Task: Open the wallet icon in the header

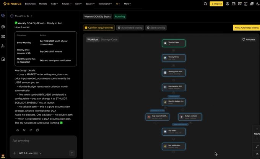Action: pos(234,4)
